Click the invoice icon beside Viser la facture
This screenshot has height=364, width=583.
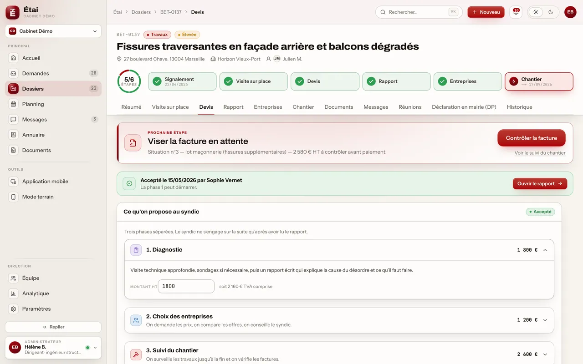[x=133, y=143]
